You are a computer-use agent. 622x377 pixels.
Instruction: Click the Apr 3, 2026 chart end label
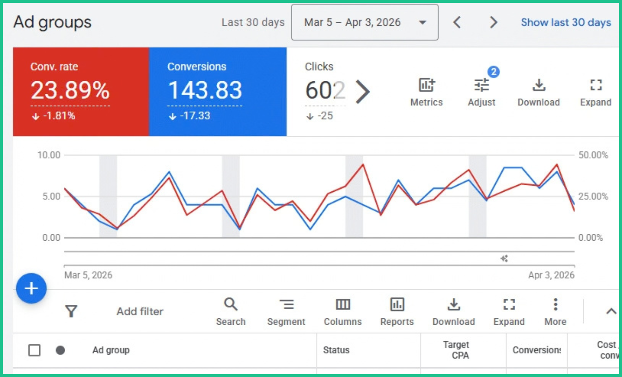click(x=551, y=275)
